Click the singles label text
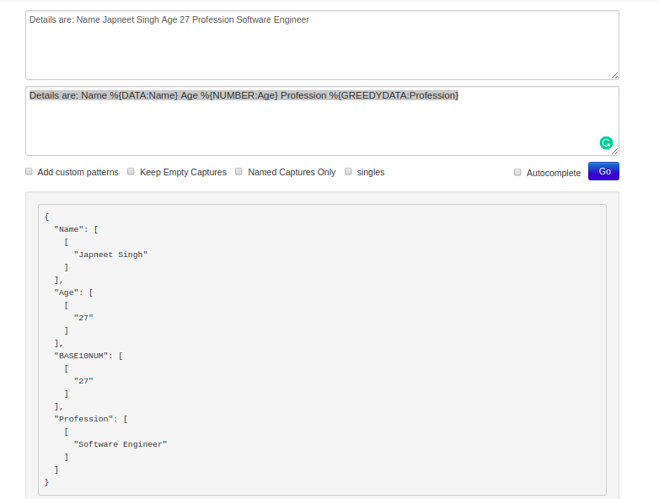 coord(371,172)
